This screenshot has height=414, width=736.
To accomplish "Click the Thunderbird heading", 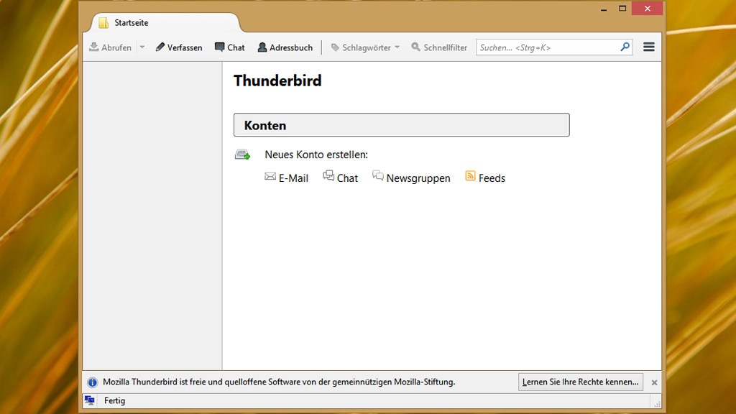I will click(277, 80).
